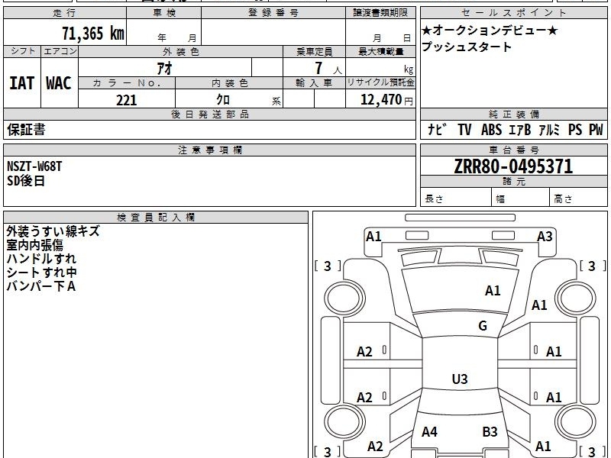Click the 注意事項欄 header
The height and width of the screenshot is (458, 611).
pos(209,150)
